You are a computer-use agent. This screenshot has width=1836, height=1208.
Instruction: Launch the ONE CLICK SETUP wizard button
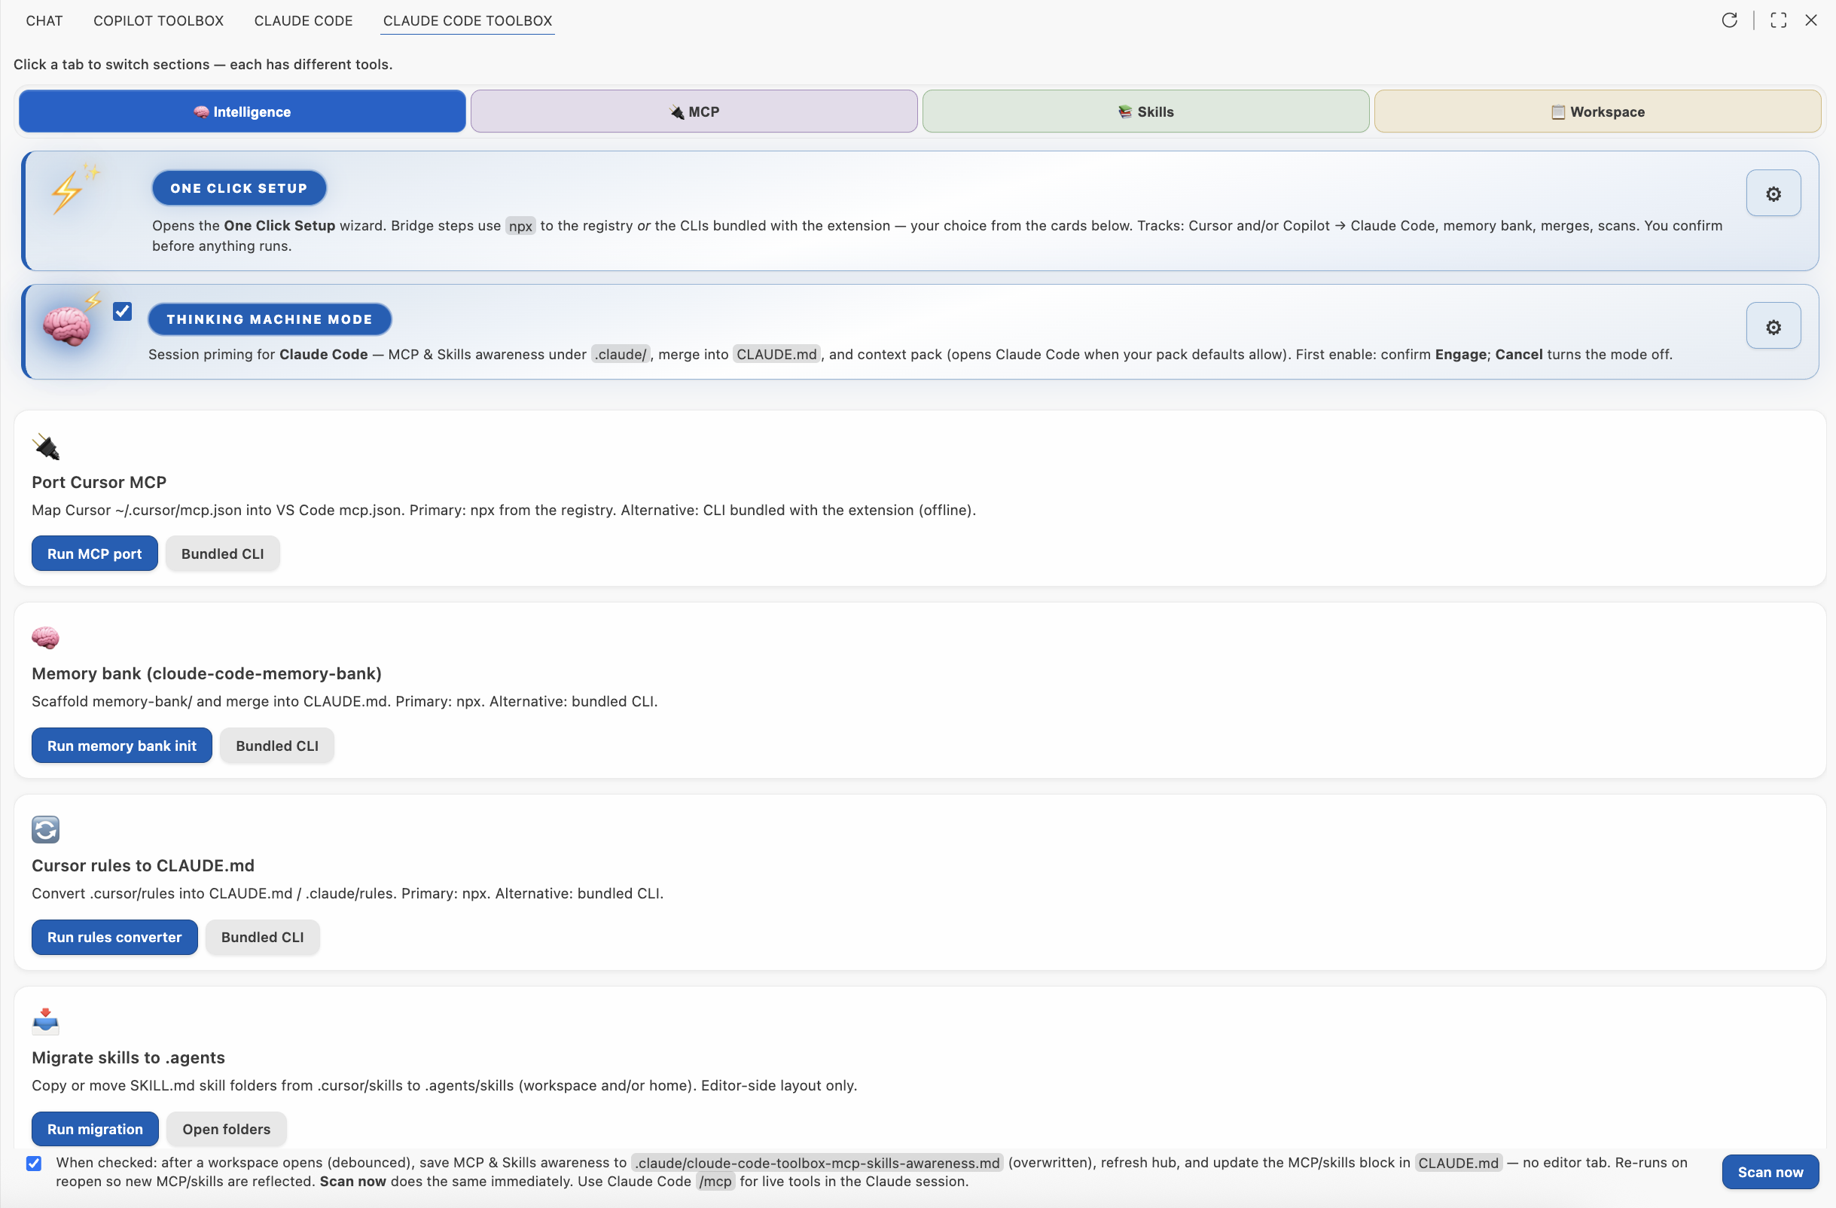click(239, 188)
